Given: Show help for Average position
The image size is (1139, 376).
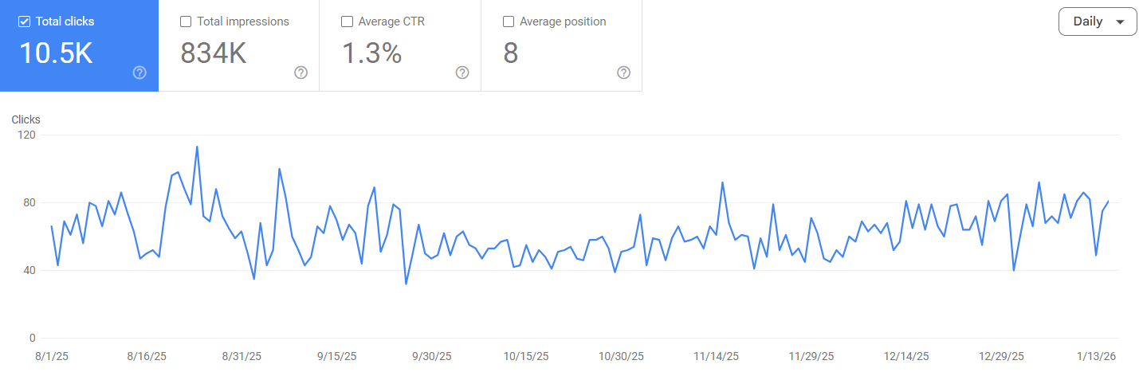Looking at the screenshot, I should pyautogui.click(x=623, y=72).
